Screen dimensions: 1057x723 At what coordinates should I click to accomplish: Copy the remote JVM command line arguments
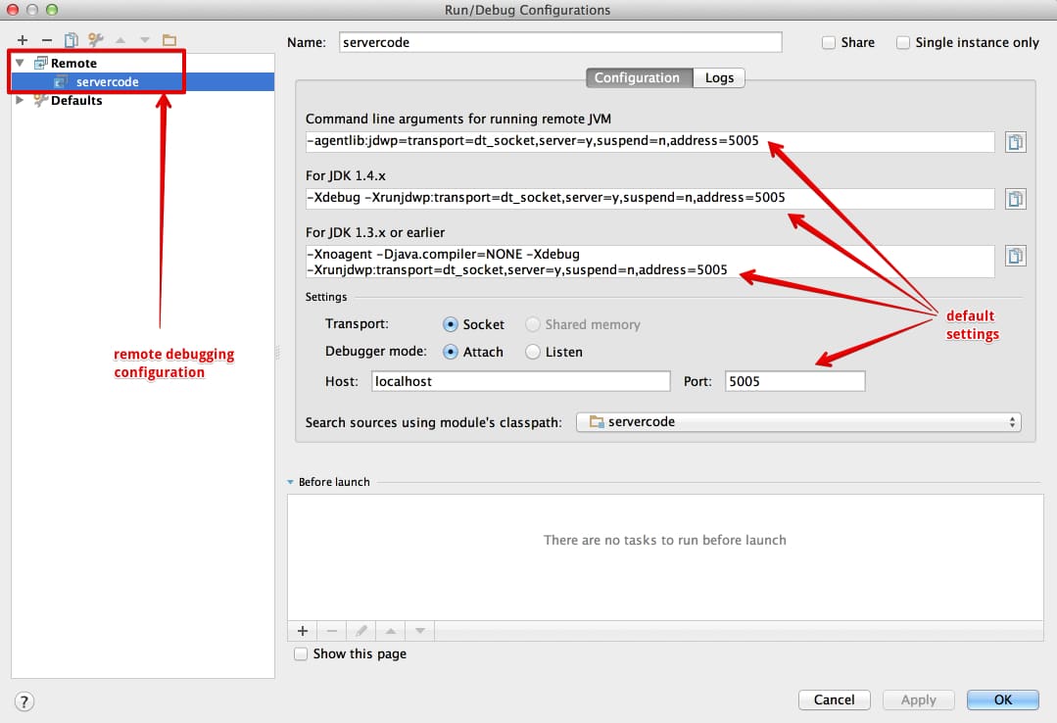[x=1015, y=141]
